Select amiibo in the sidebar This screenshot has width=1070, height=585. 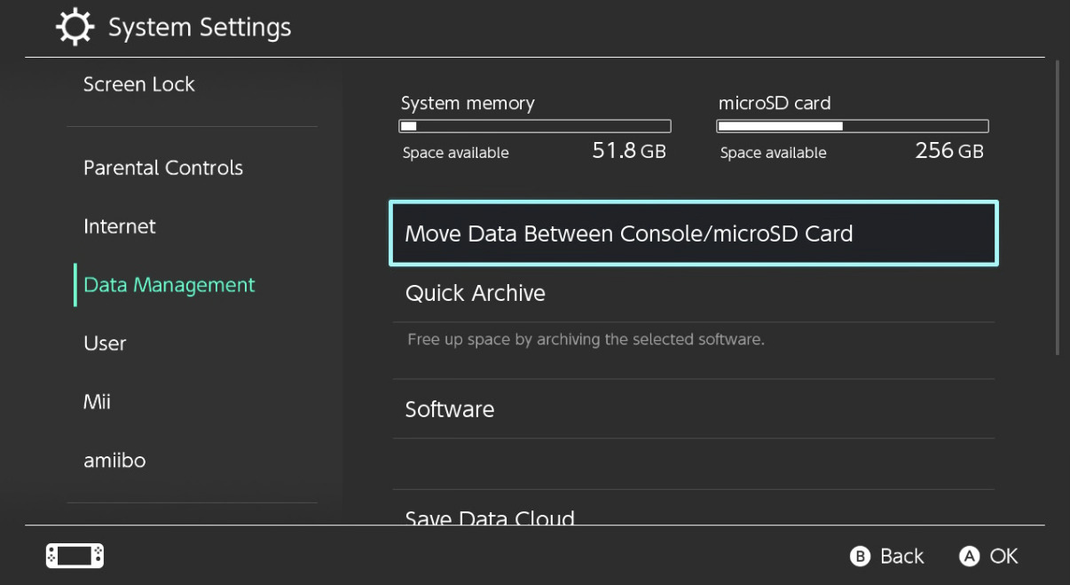[114, 461]
